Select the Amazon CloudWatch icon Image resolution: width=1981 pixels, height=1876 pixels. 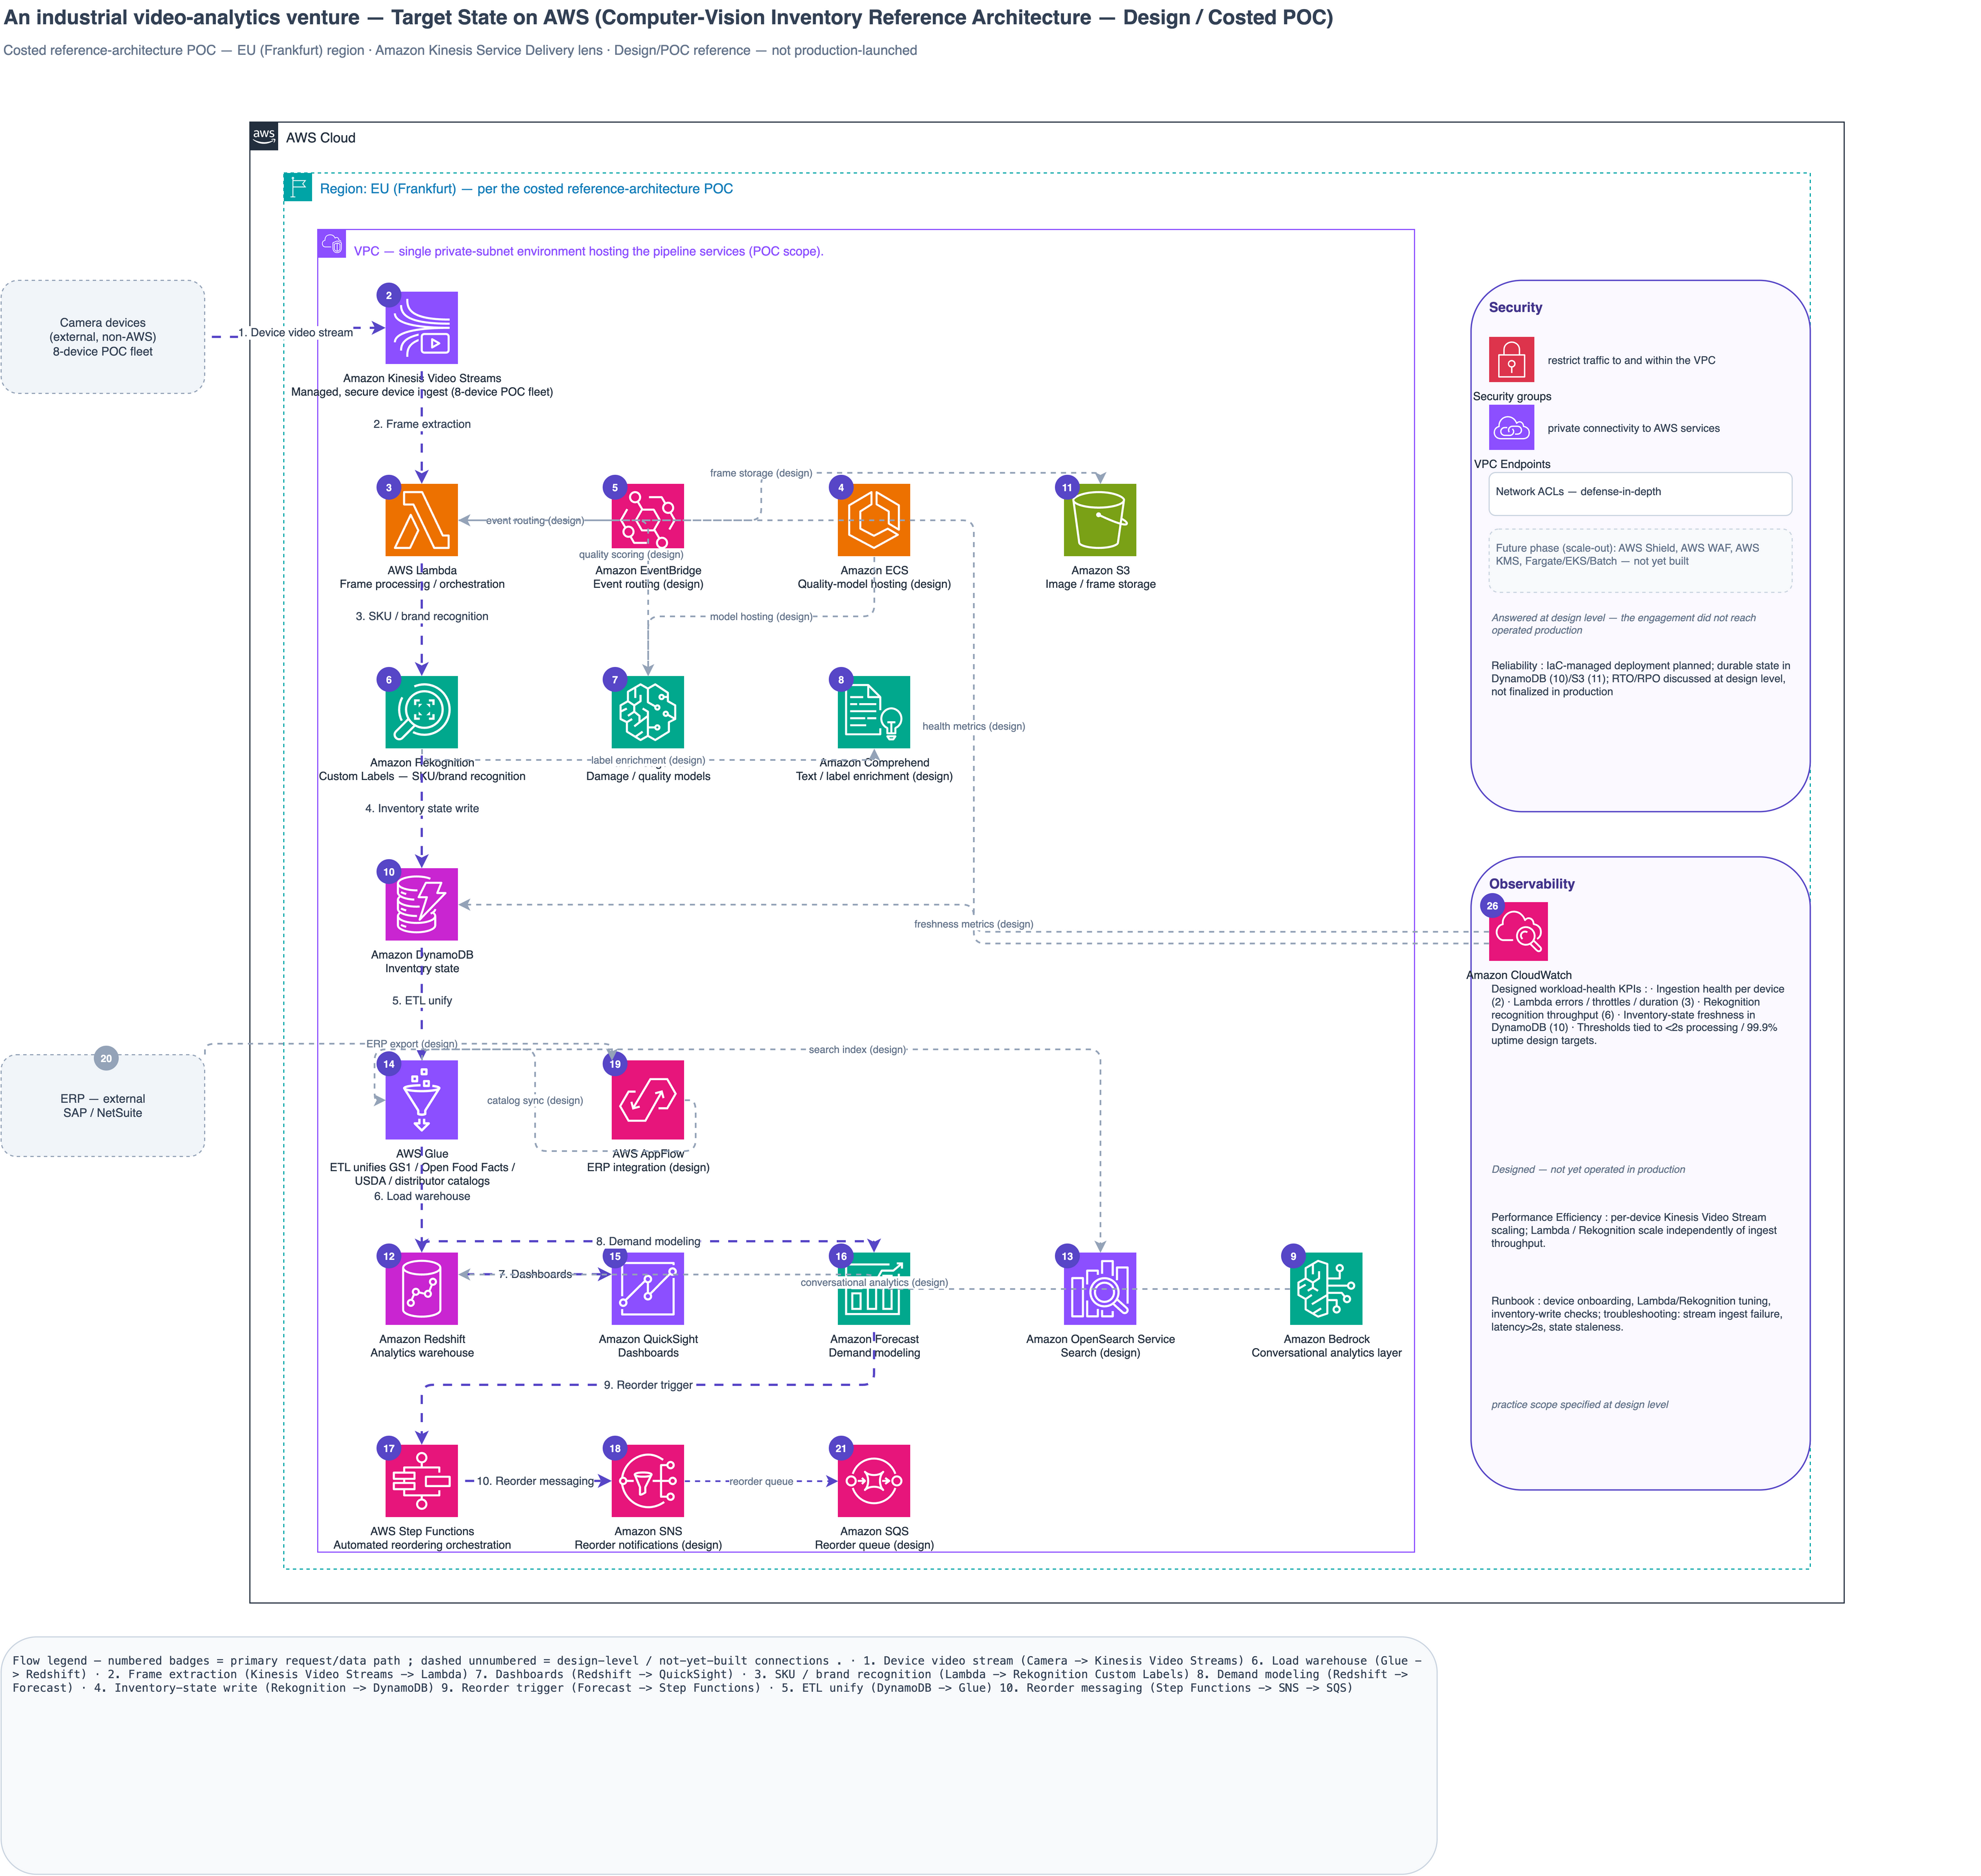(x=1517, y=931)
